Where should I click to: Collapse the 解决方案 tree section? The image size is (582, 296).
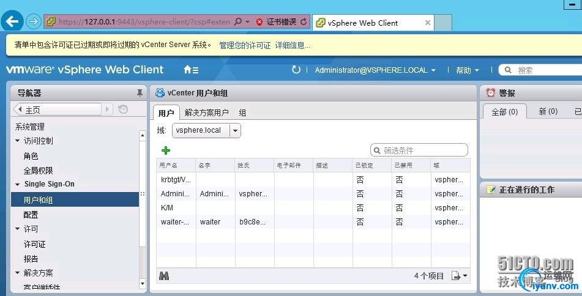click(x=18, y=273)
